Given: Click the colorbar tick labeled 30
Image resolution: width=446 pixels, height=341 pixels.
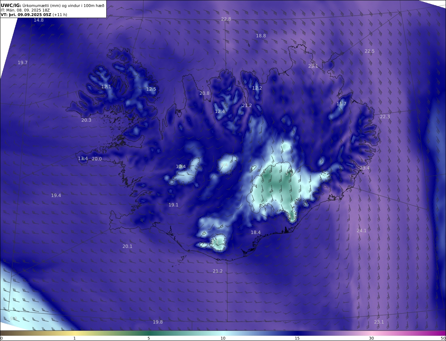Looking at the screenshot, I should 371,338.
